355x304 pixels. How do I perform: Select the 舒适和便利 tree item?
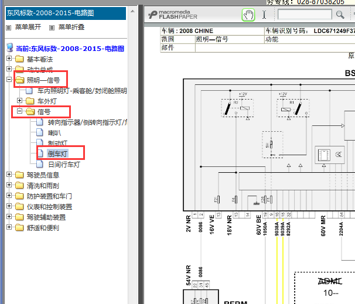[x=43, y=228]
